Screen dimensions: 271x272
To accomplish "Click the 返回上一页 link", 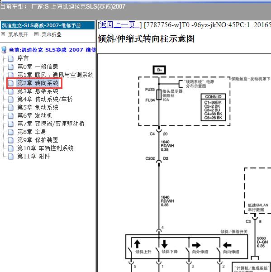I will pos(119,25).
